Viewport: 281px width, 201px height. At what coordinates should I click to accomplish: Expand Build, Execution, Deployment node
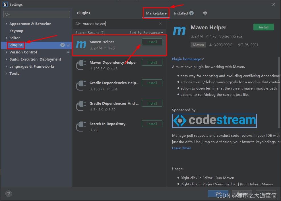pyautogui.click(x=6, y=59)
